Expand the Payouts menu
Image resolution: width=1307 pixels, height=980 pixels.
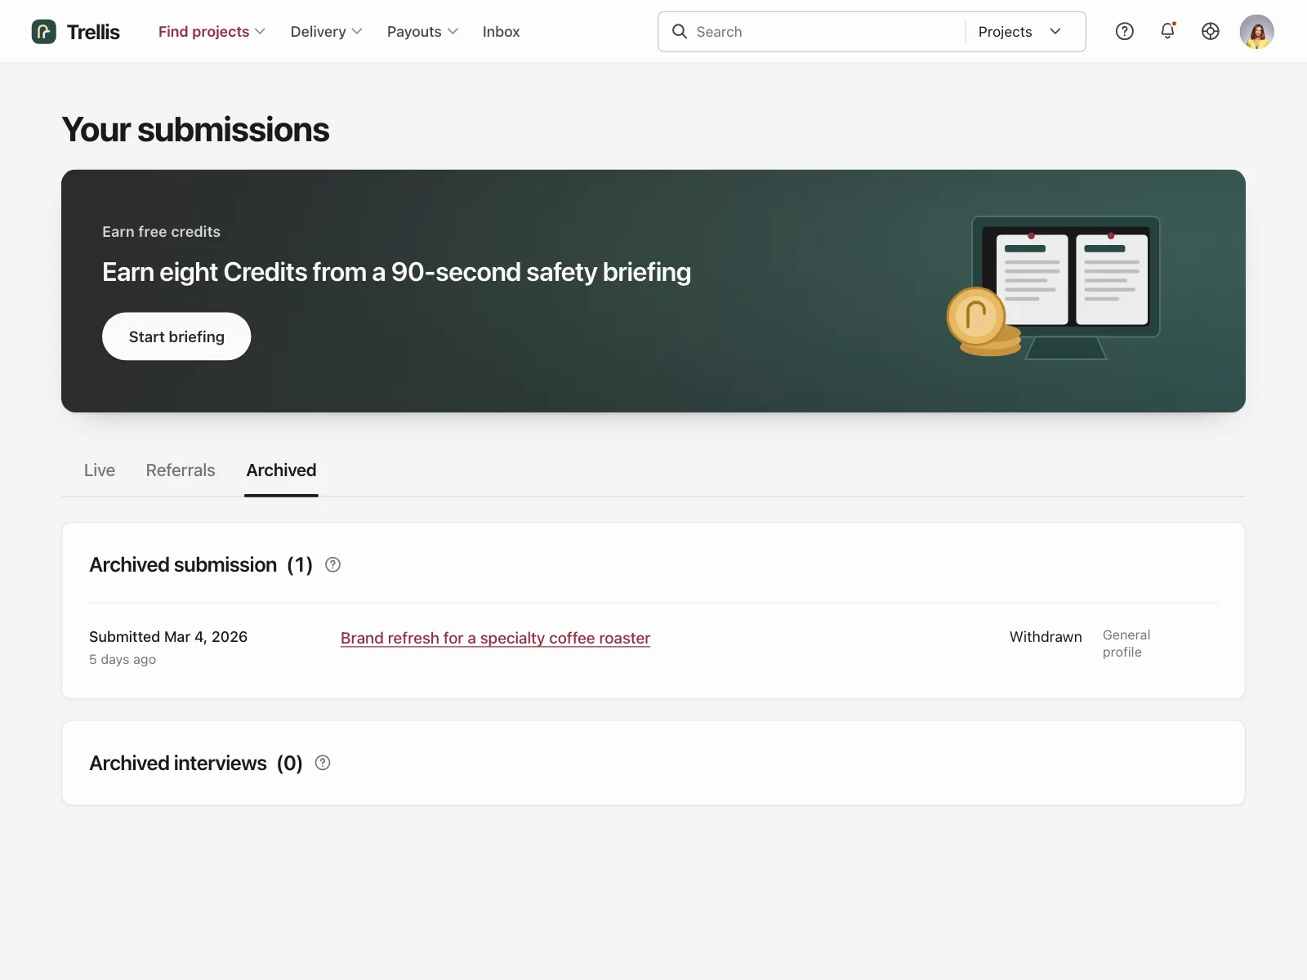422,32
